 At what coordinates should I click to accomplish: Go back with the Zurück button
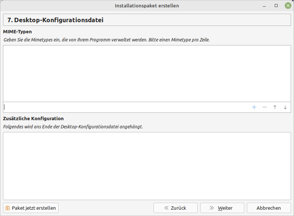tap(175, 208)
